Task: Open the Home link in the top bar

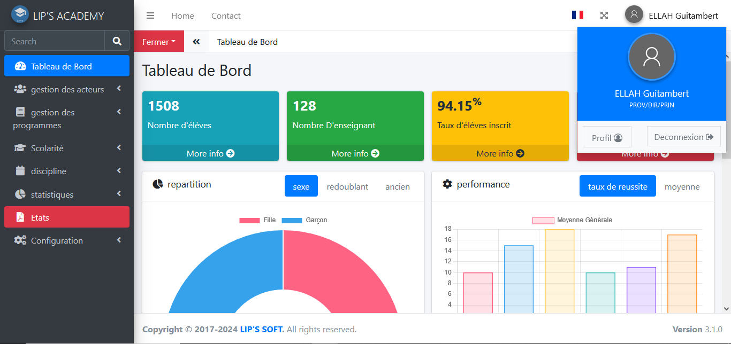Action: pos(182,15)
